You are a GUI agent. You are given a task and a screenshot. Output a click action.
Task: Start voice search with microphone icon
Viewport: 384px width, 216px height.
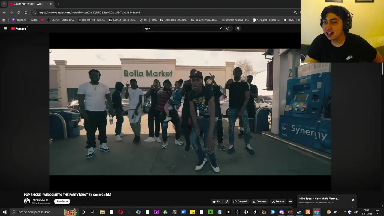point(238,28)
